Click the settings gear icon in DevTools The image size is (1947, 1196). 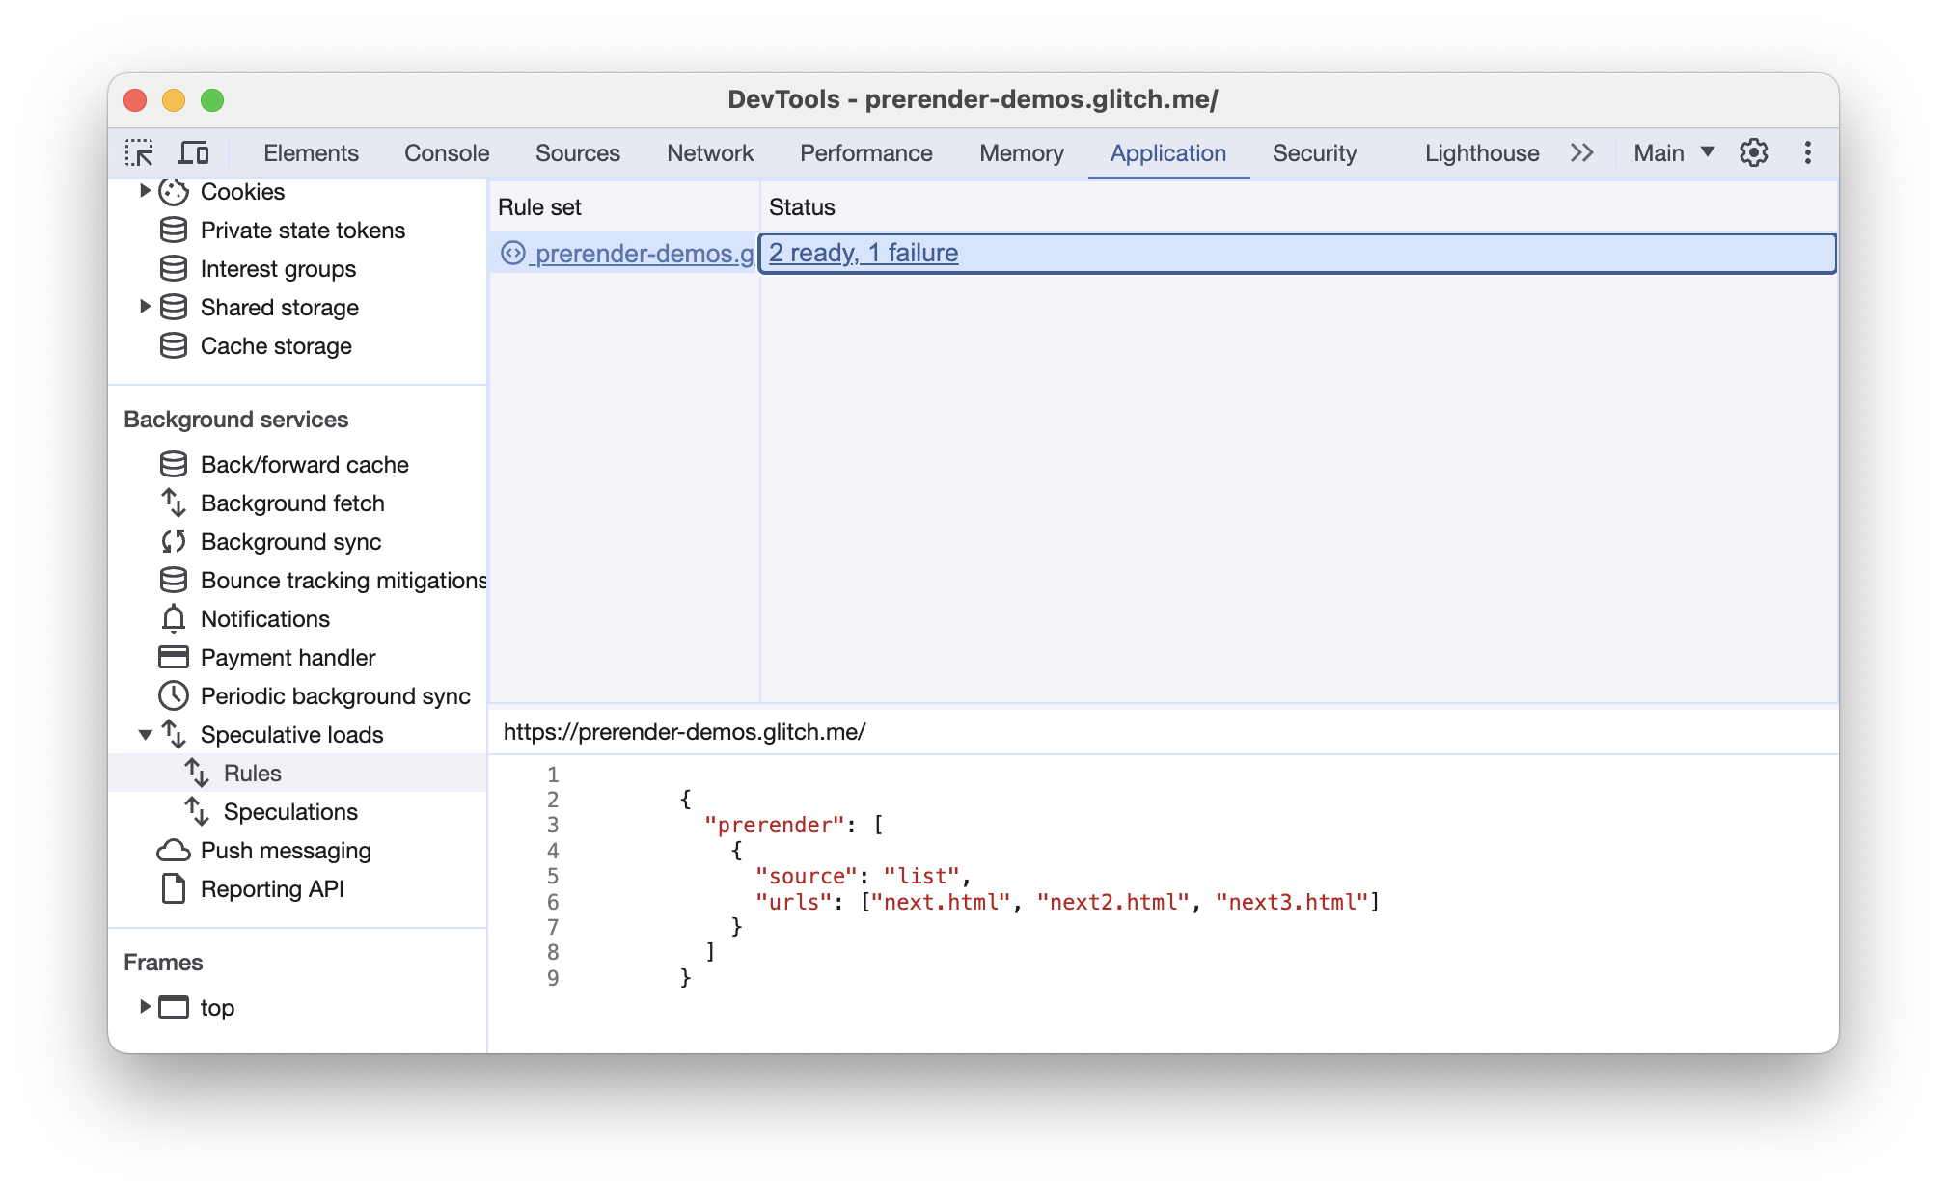1755,151
